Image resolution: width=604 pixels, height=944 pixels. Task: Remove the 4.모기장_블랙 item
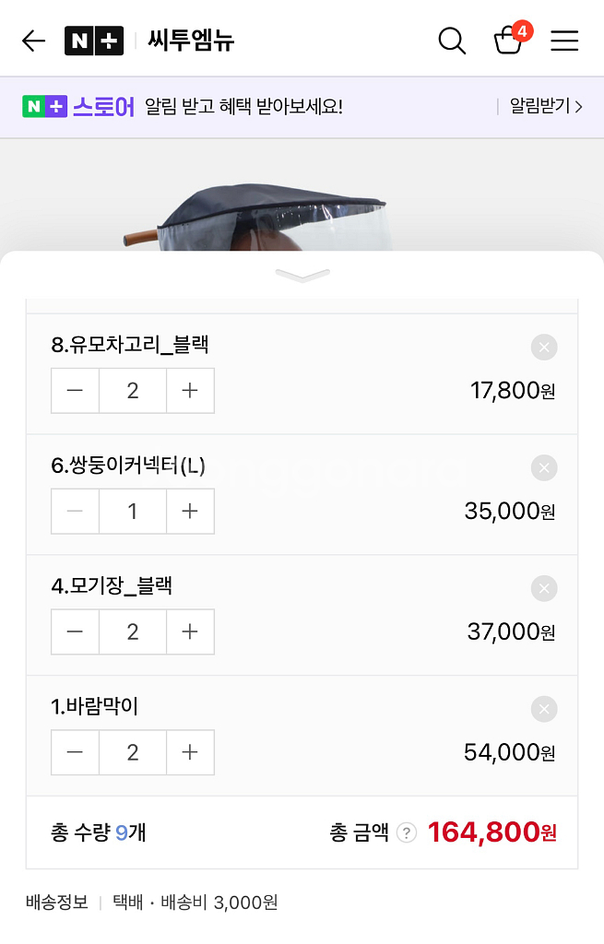tap(543, 589)
